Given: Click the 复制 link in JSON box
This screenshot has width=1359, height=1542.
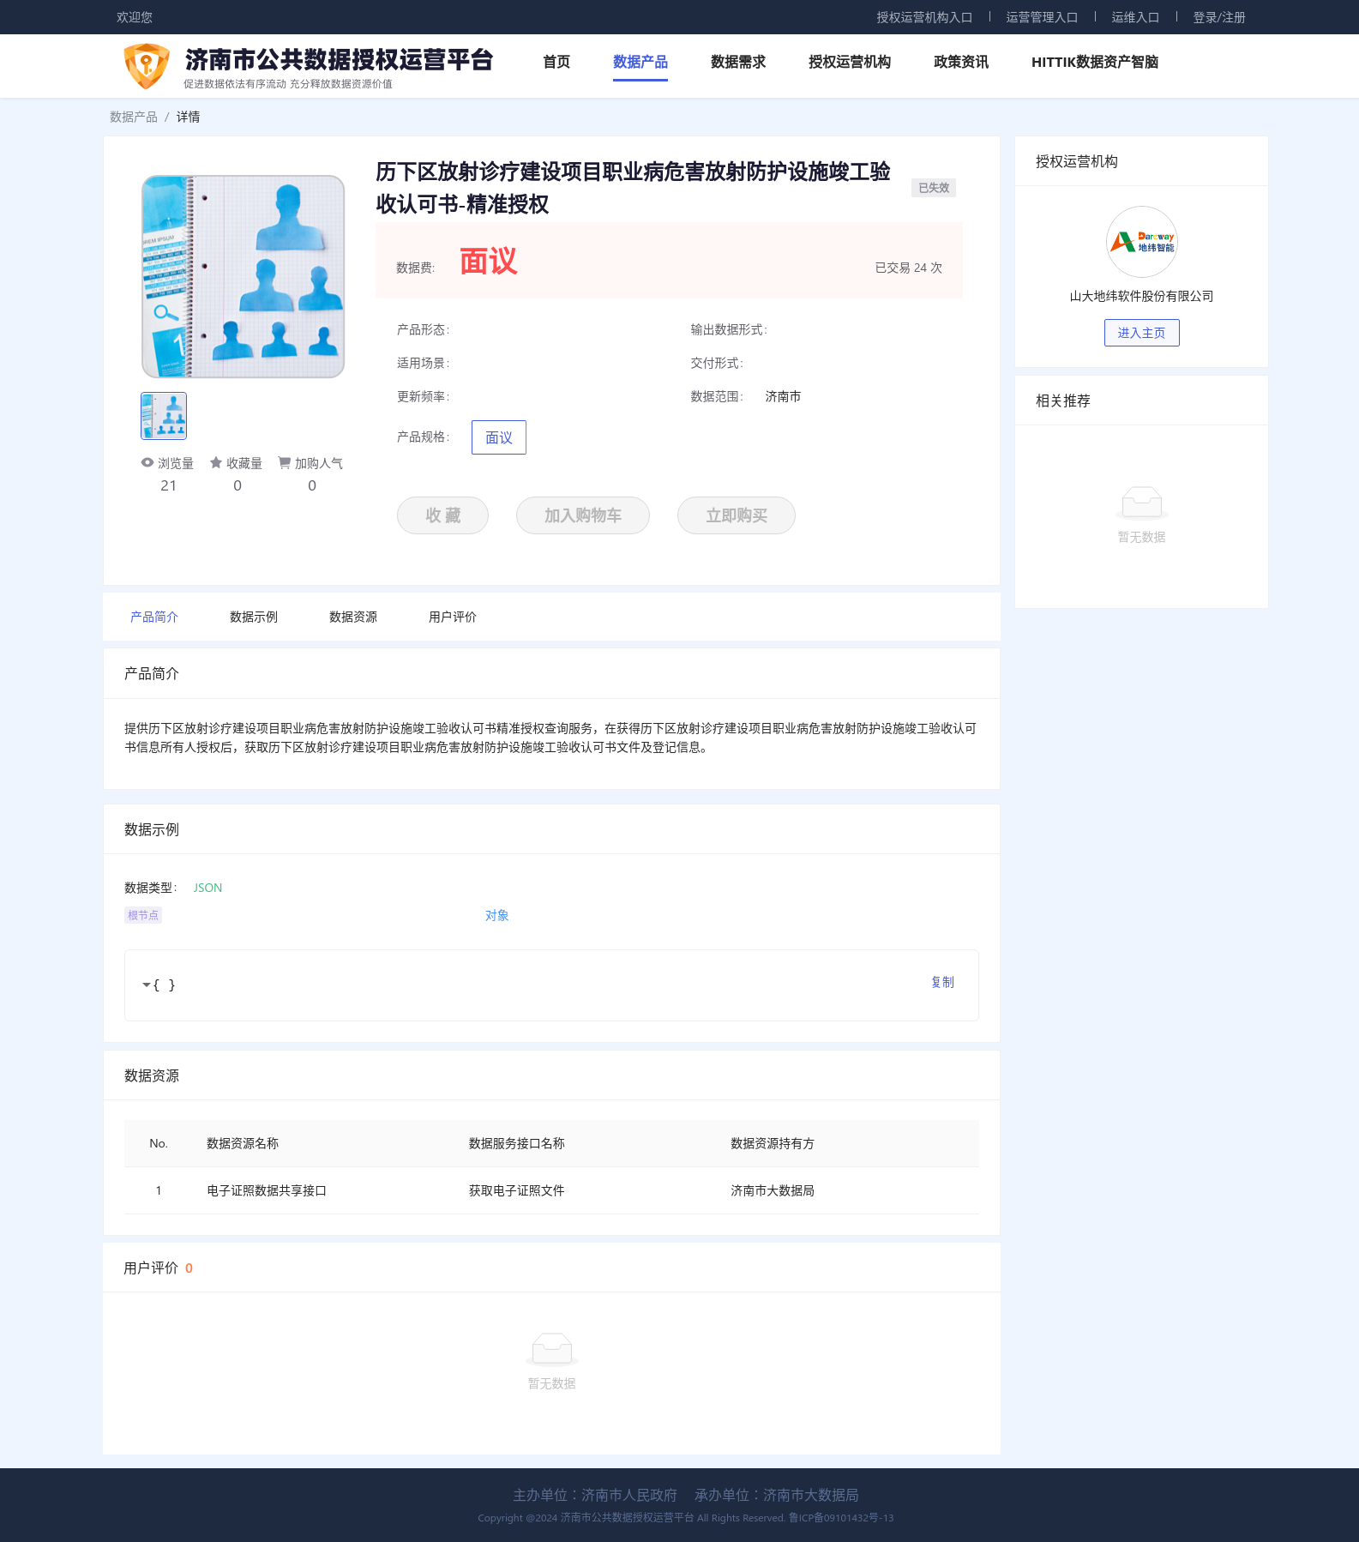Looking at the screenshot, I should 942,982.
